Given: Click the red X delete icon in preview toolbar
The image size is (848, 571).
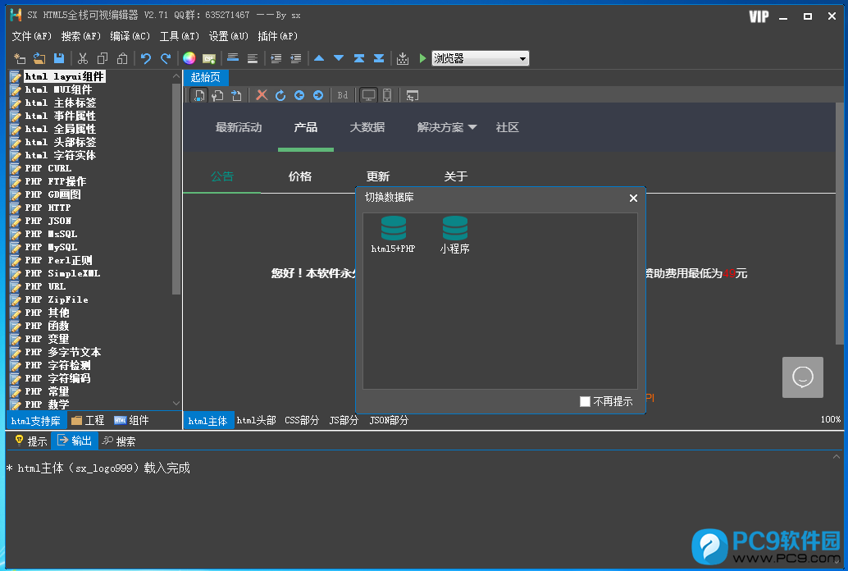Looking at the screenshot, I should (x=262, y=95).
